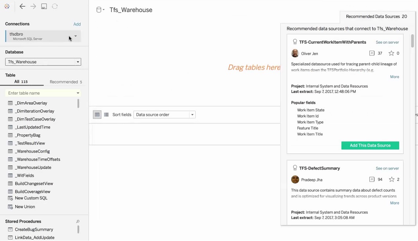The image size is (418, 241).
Task: Favorite TFS-DefectSummary with star icon
Action: pyautogui.click(x=391, y=180)
